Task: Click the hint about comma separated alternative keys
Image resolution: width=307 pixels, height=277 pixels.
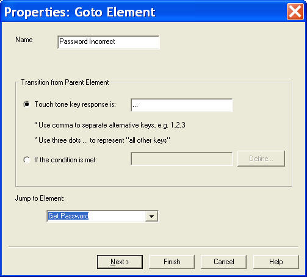Action: (110, 125)
